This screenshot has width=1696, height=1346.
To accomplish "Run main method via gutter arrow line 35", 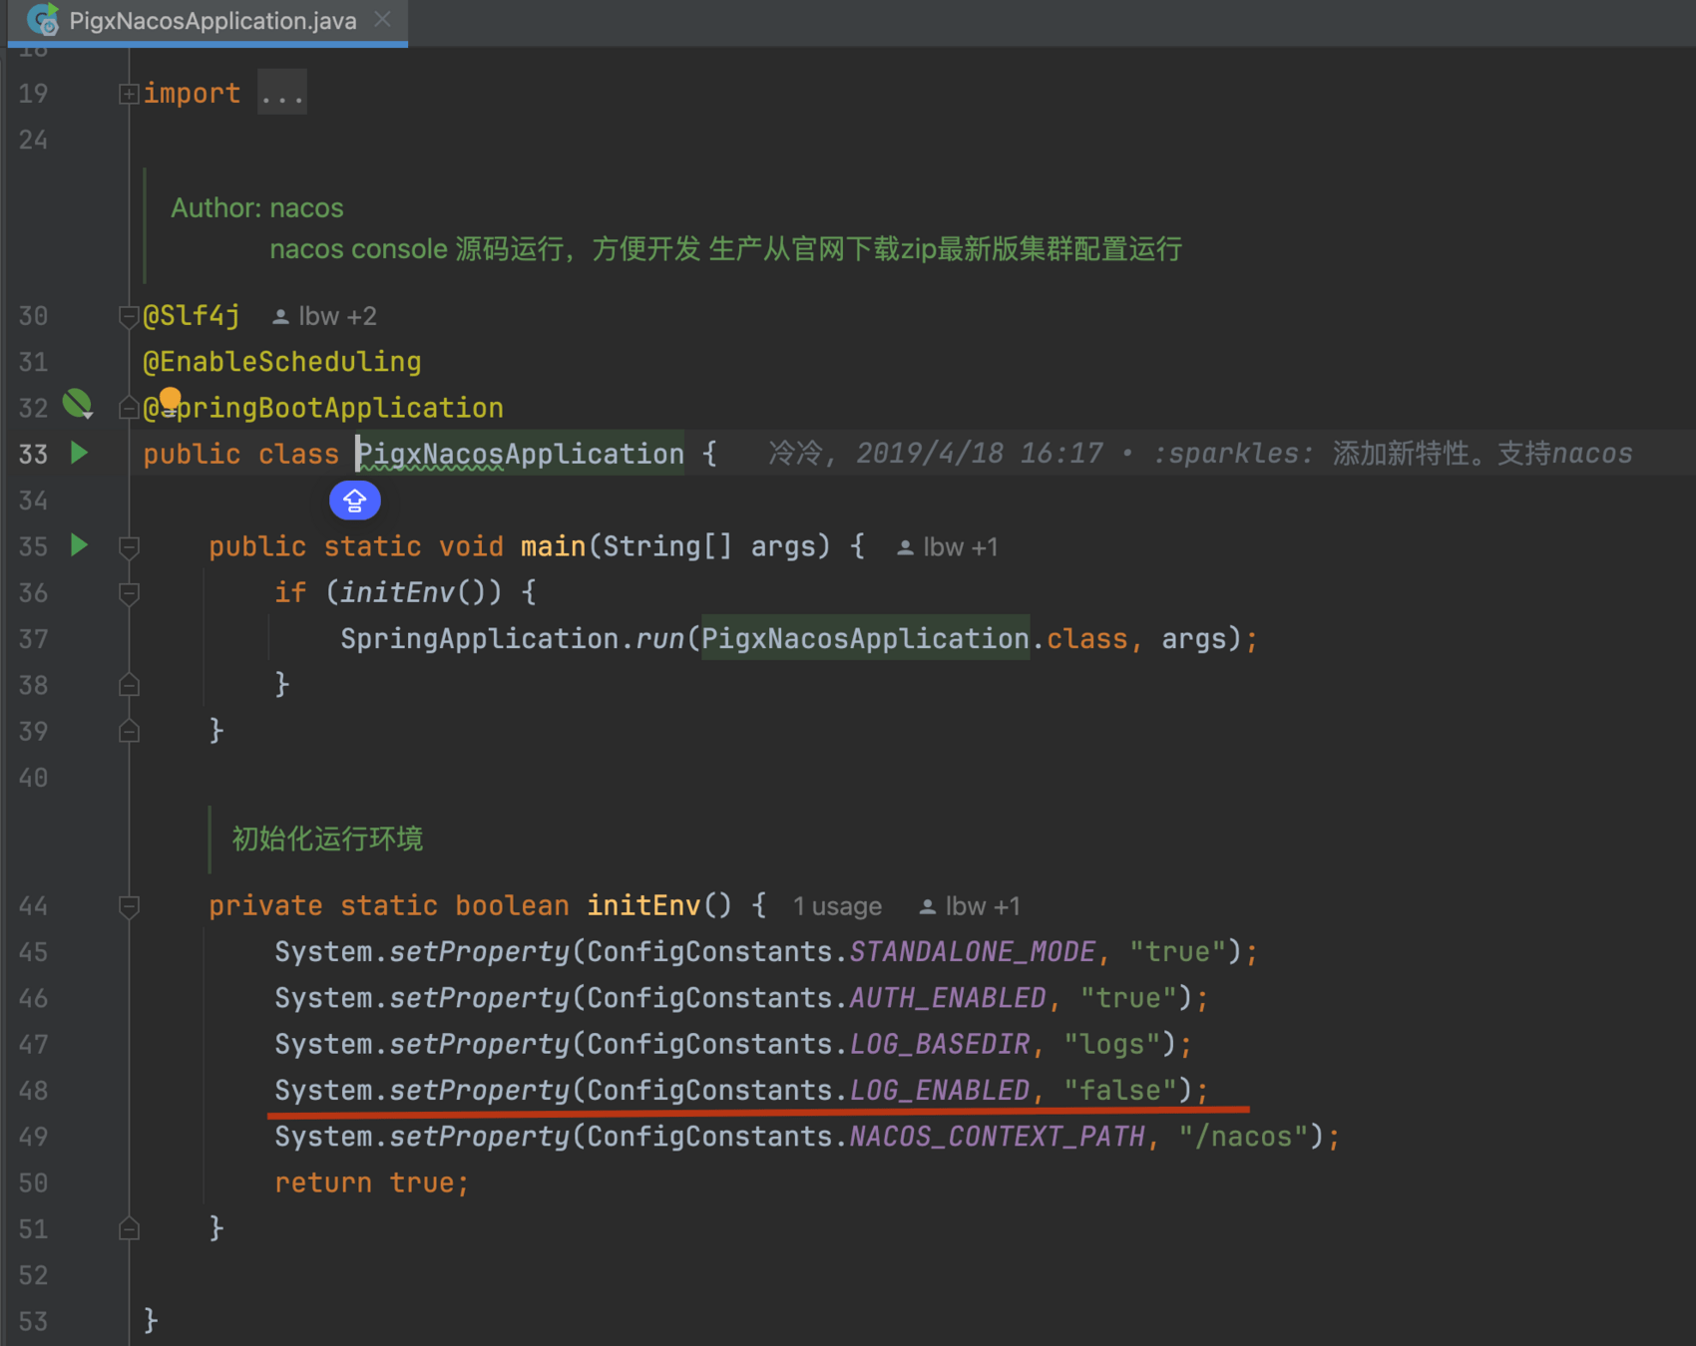I will [80, 545].
